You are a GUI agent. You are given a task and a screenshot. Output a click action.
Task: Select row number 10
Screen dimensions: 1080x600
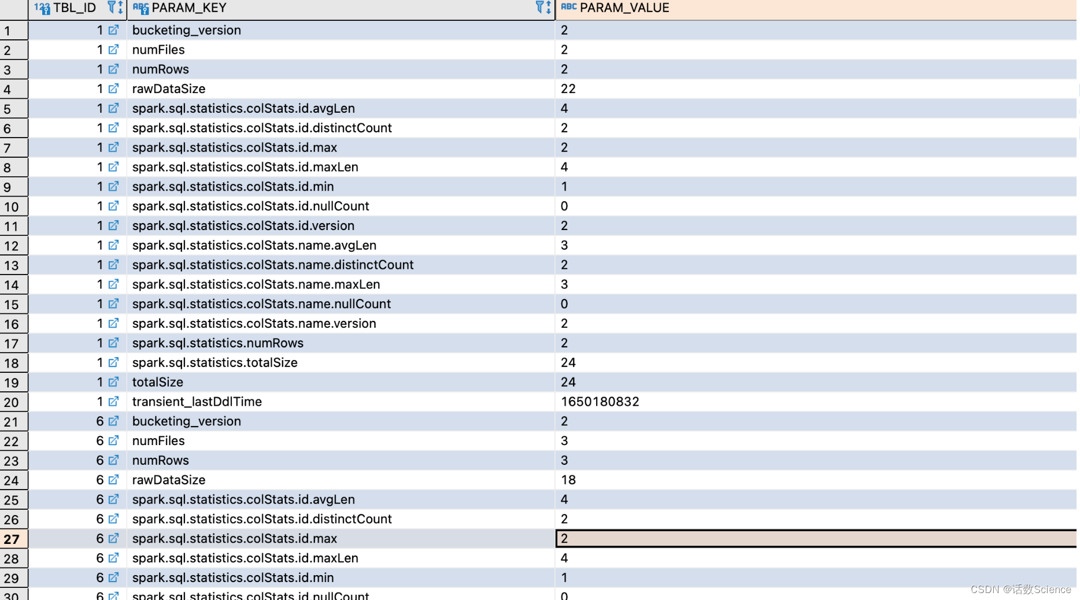[12, 206]
